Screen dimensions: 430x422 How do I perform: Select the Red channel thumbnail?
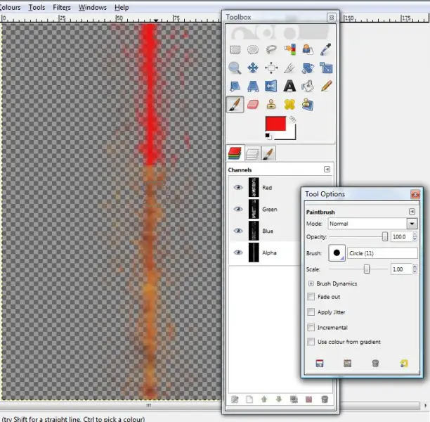[x=254, y=188]
